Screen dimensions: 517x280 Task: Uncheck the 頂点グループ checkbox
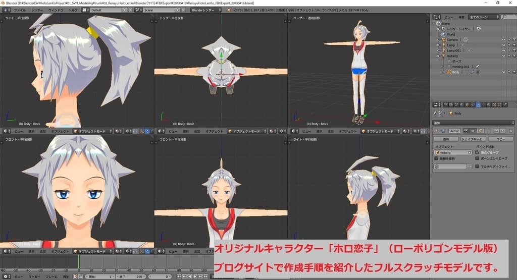[x=478, y=152]
